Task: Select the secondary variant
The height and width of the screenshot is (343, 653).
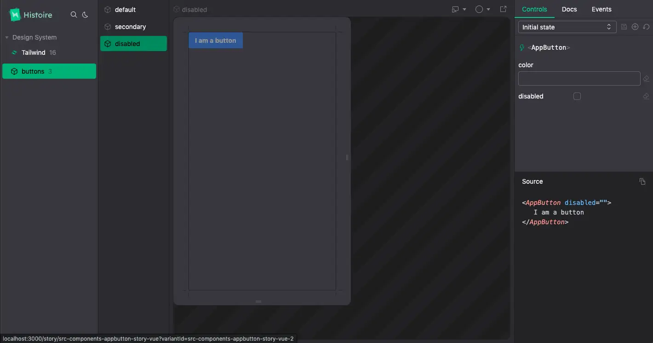Action: pos(133,27)
